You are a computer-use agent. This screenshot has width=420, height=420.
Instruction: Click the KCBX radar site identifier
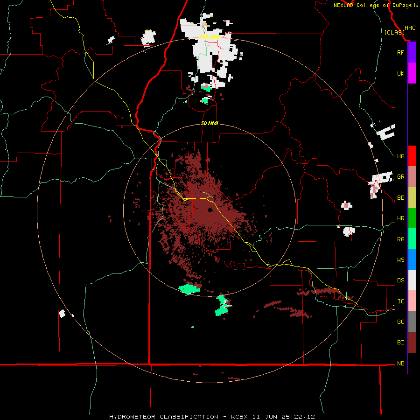[x=239, y=417]
